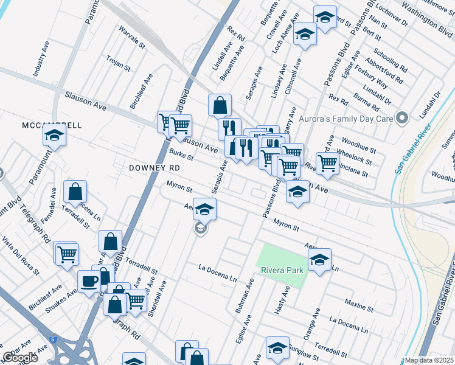Select the Woodhue St label
This screenshot has height=365, width=455.
359,145
